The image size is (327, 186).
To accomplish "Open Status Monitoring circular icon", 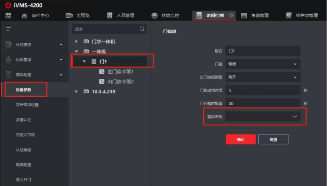I will point(155,15).
